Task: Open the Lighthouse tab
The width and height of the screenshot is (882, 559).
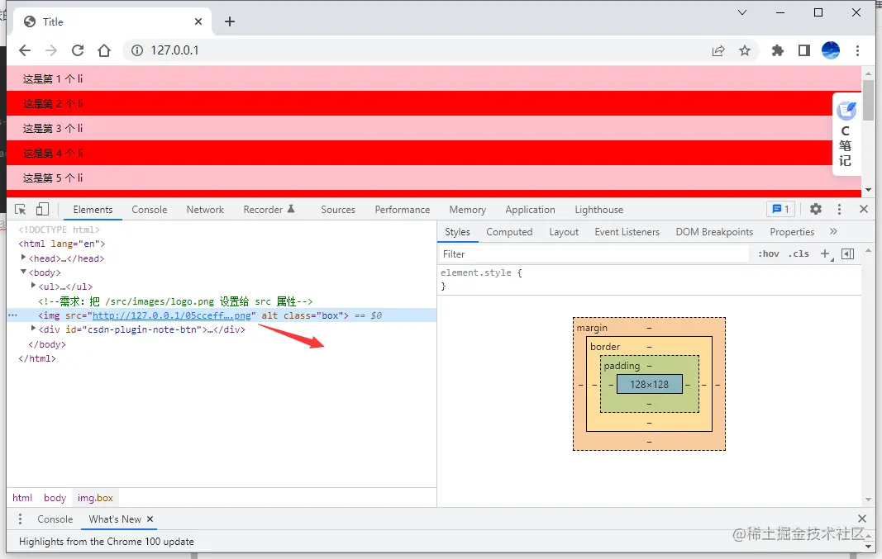Action: [599, 210]
